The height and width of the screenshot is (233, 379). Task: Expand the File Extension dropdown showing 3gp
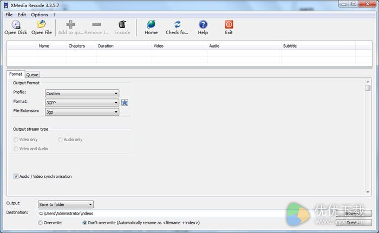tap(82, 112)
